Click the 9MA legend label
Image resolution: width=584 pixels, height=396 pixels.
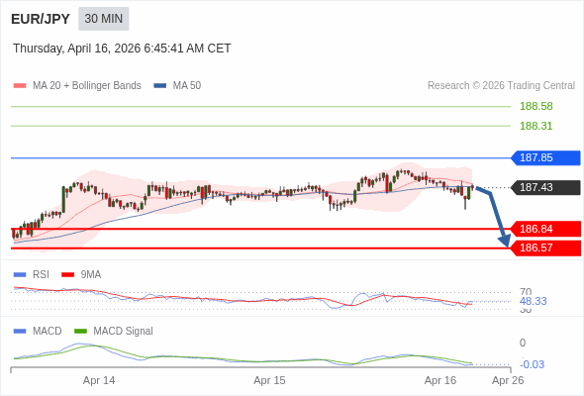pos(91,275)
